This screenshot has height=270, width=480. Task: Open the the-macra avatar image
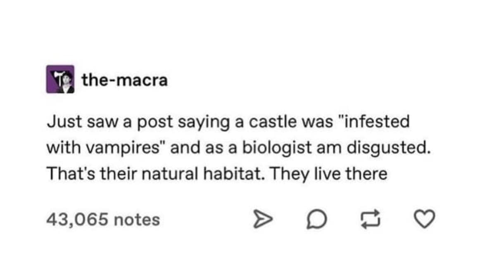[x=60, y=79]
